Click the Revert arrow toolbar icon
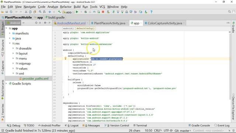This screenshot has width=236, height=133. coord(135,12)
